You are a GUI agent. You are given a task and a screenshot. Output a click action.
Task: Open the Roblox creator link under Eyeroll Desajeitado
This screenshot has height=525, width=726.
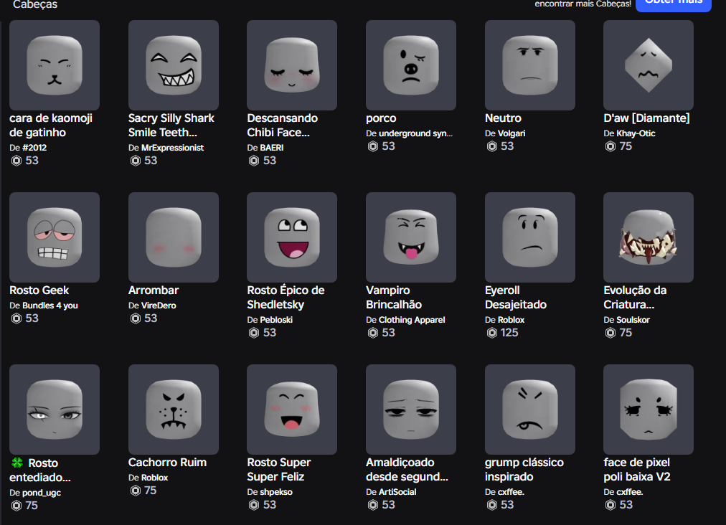511,320
